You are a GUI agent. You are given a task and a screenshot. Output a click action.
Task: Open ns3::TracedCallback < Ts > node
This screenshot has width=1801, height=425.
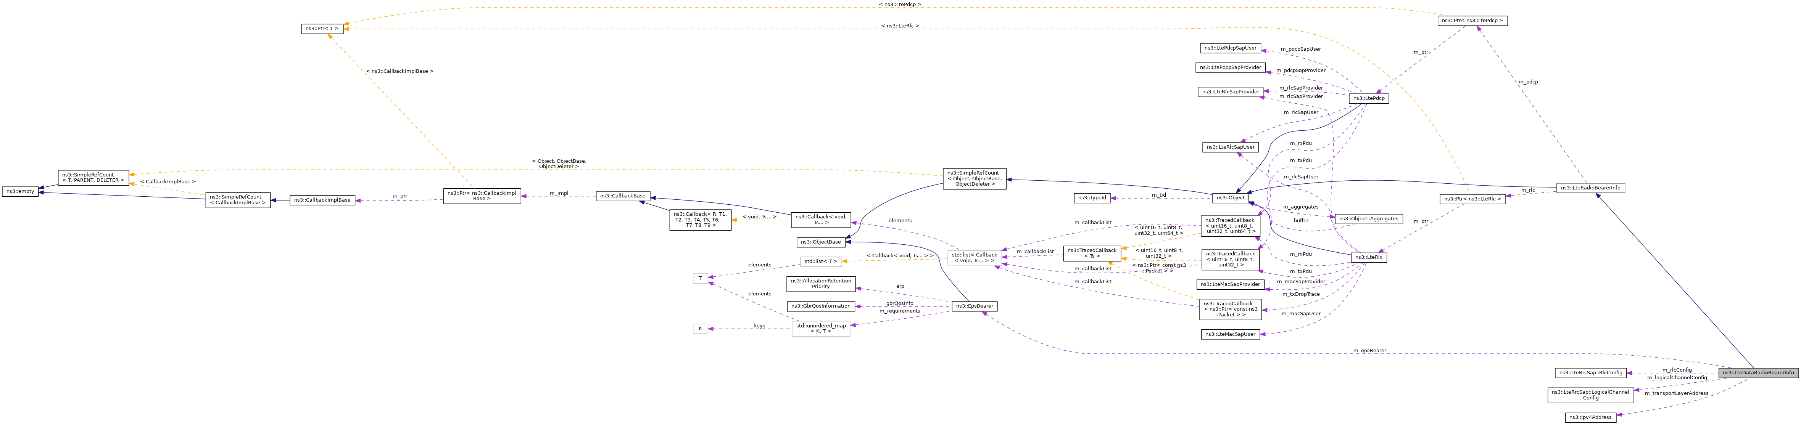coord(1092,253)
